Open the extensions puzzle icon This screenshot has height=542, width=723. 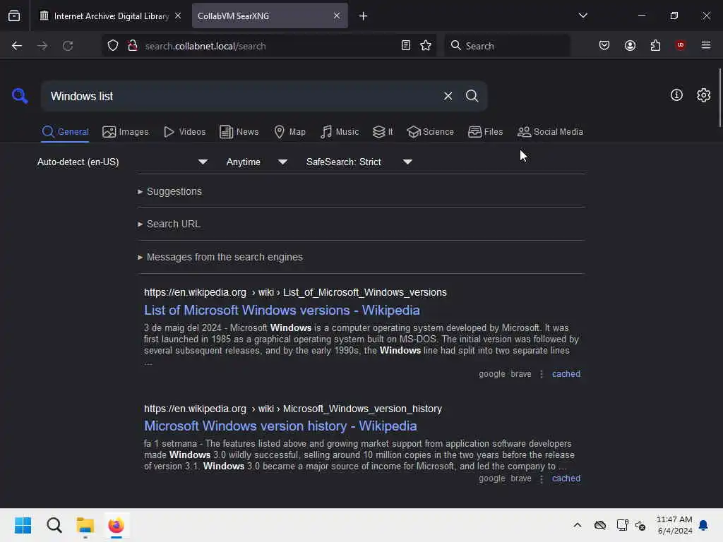(655, 45)
